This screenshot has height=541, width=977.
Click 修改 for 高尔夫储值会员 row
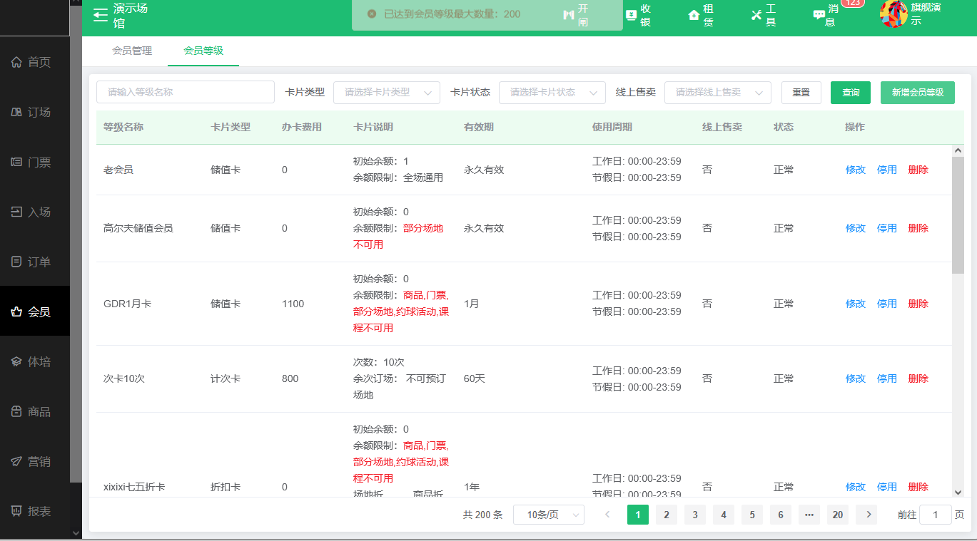tap(856, 228)
